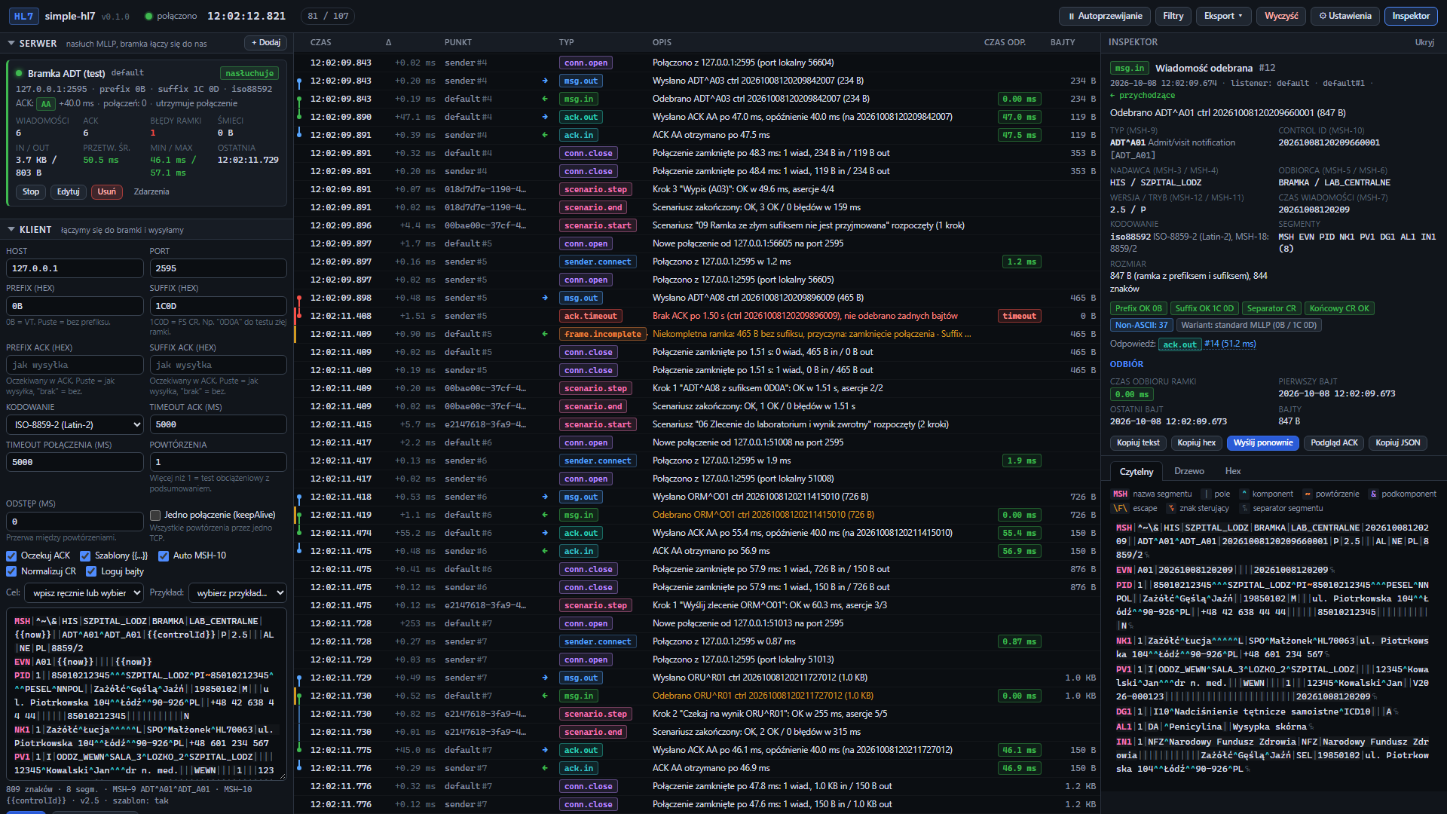This screenshot has width=1447, height=814.
Task: Click the HL7 logo badge
Action: [23, 16]
